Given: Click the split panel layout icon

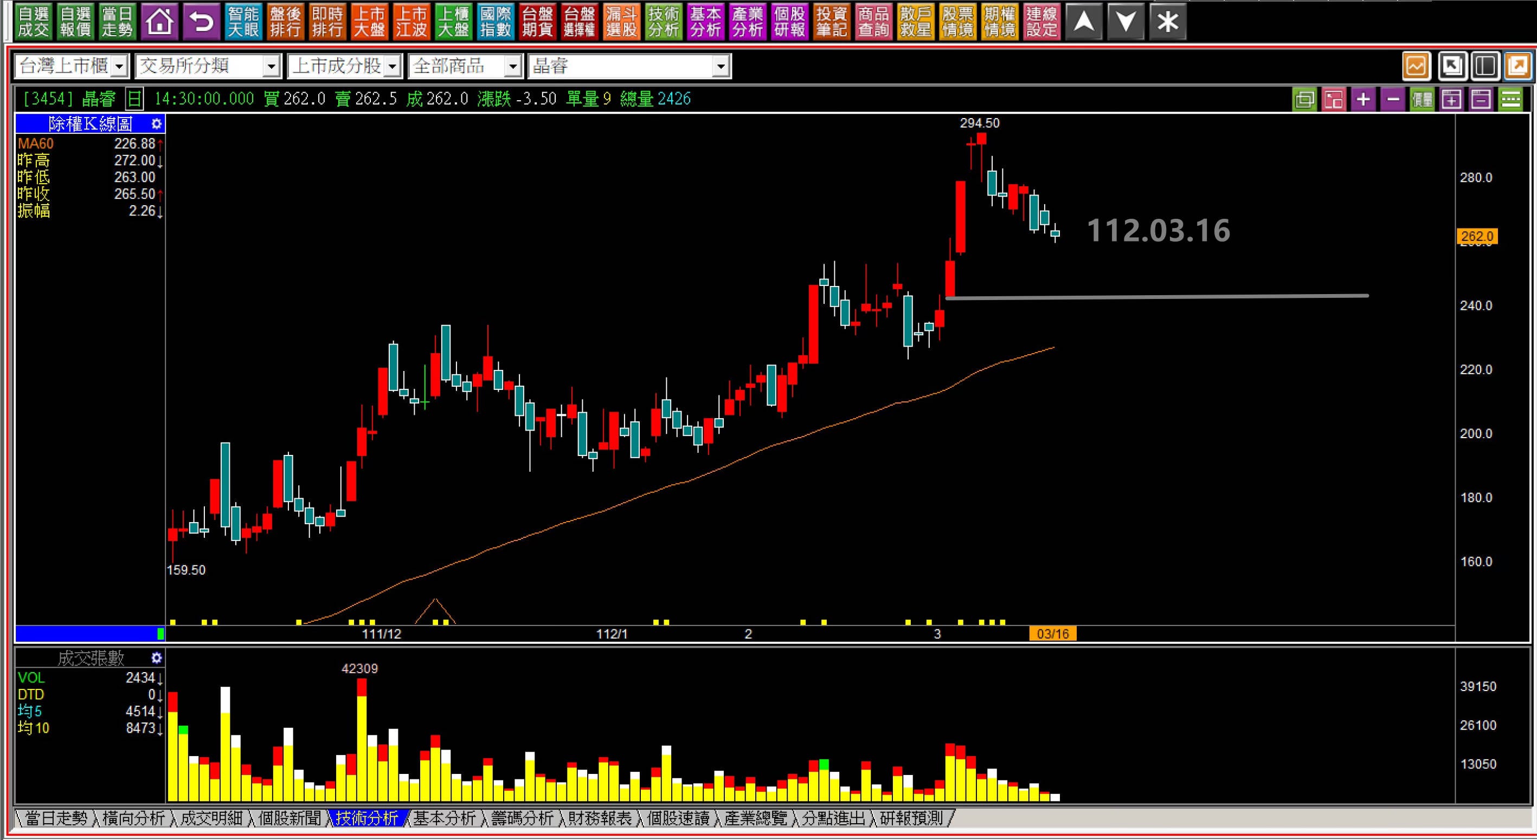Looking at the screenshot, I should (1484, 66).
